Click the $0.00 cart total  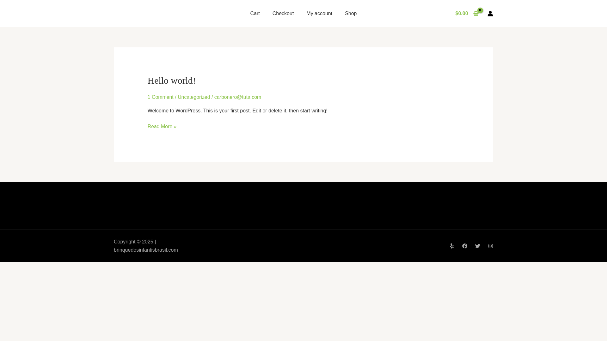(x=462, y=14)
